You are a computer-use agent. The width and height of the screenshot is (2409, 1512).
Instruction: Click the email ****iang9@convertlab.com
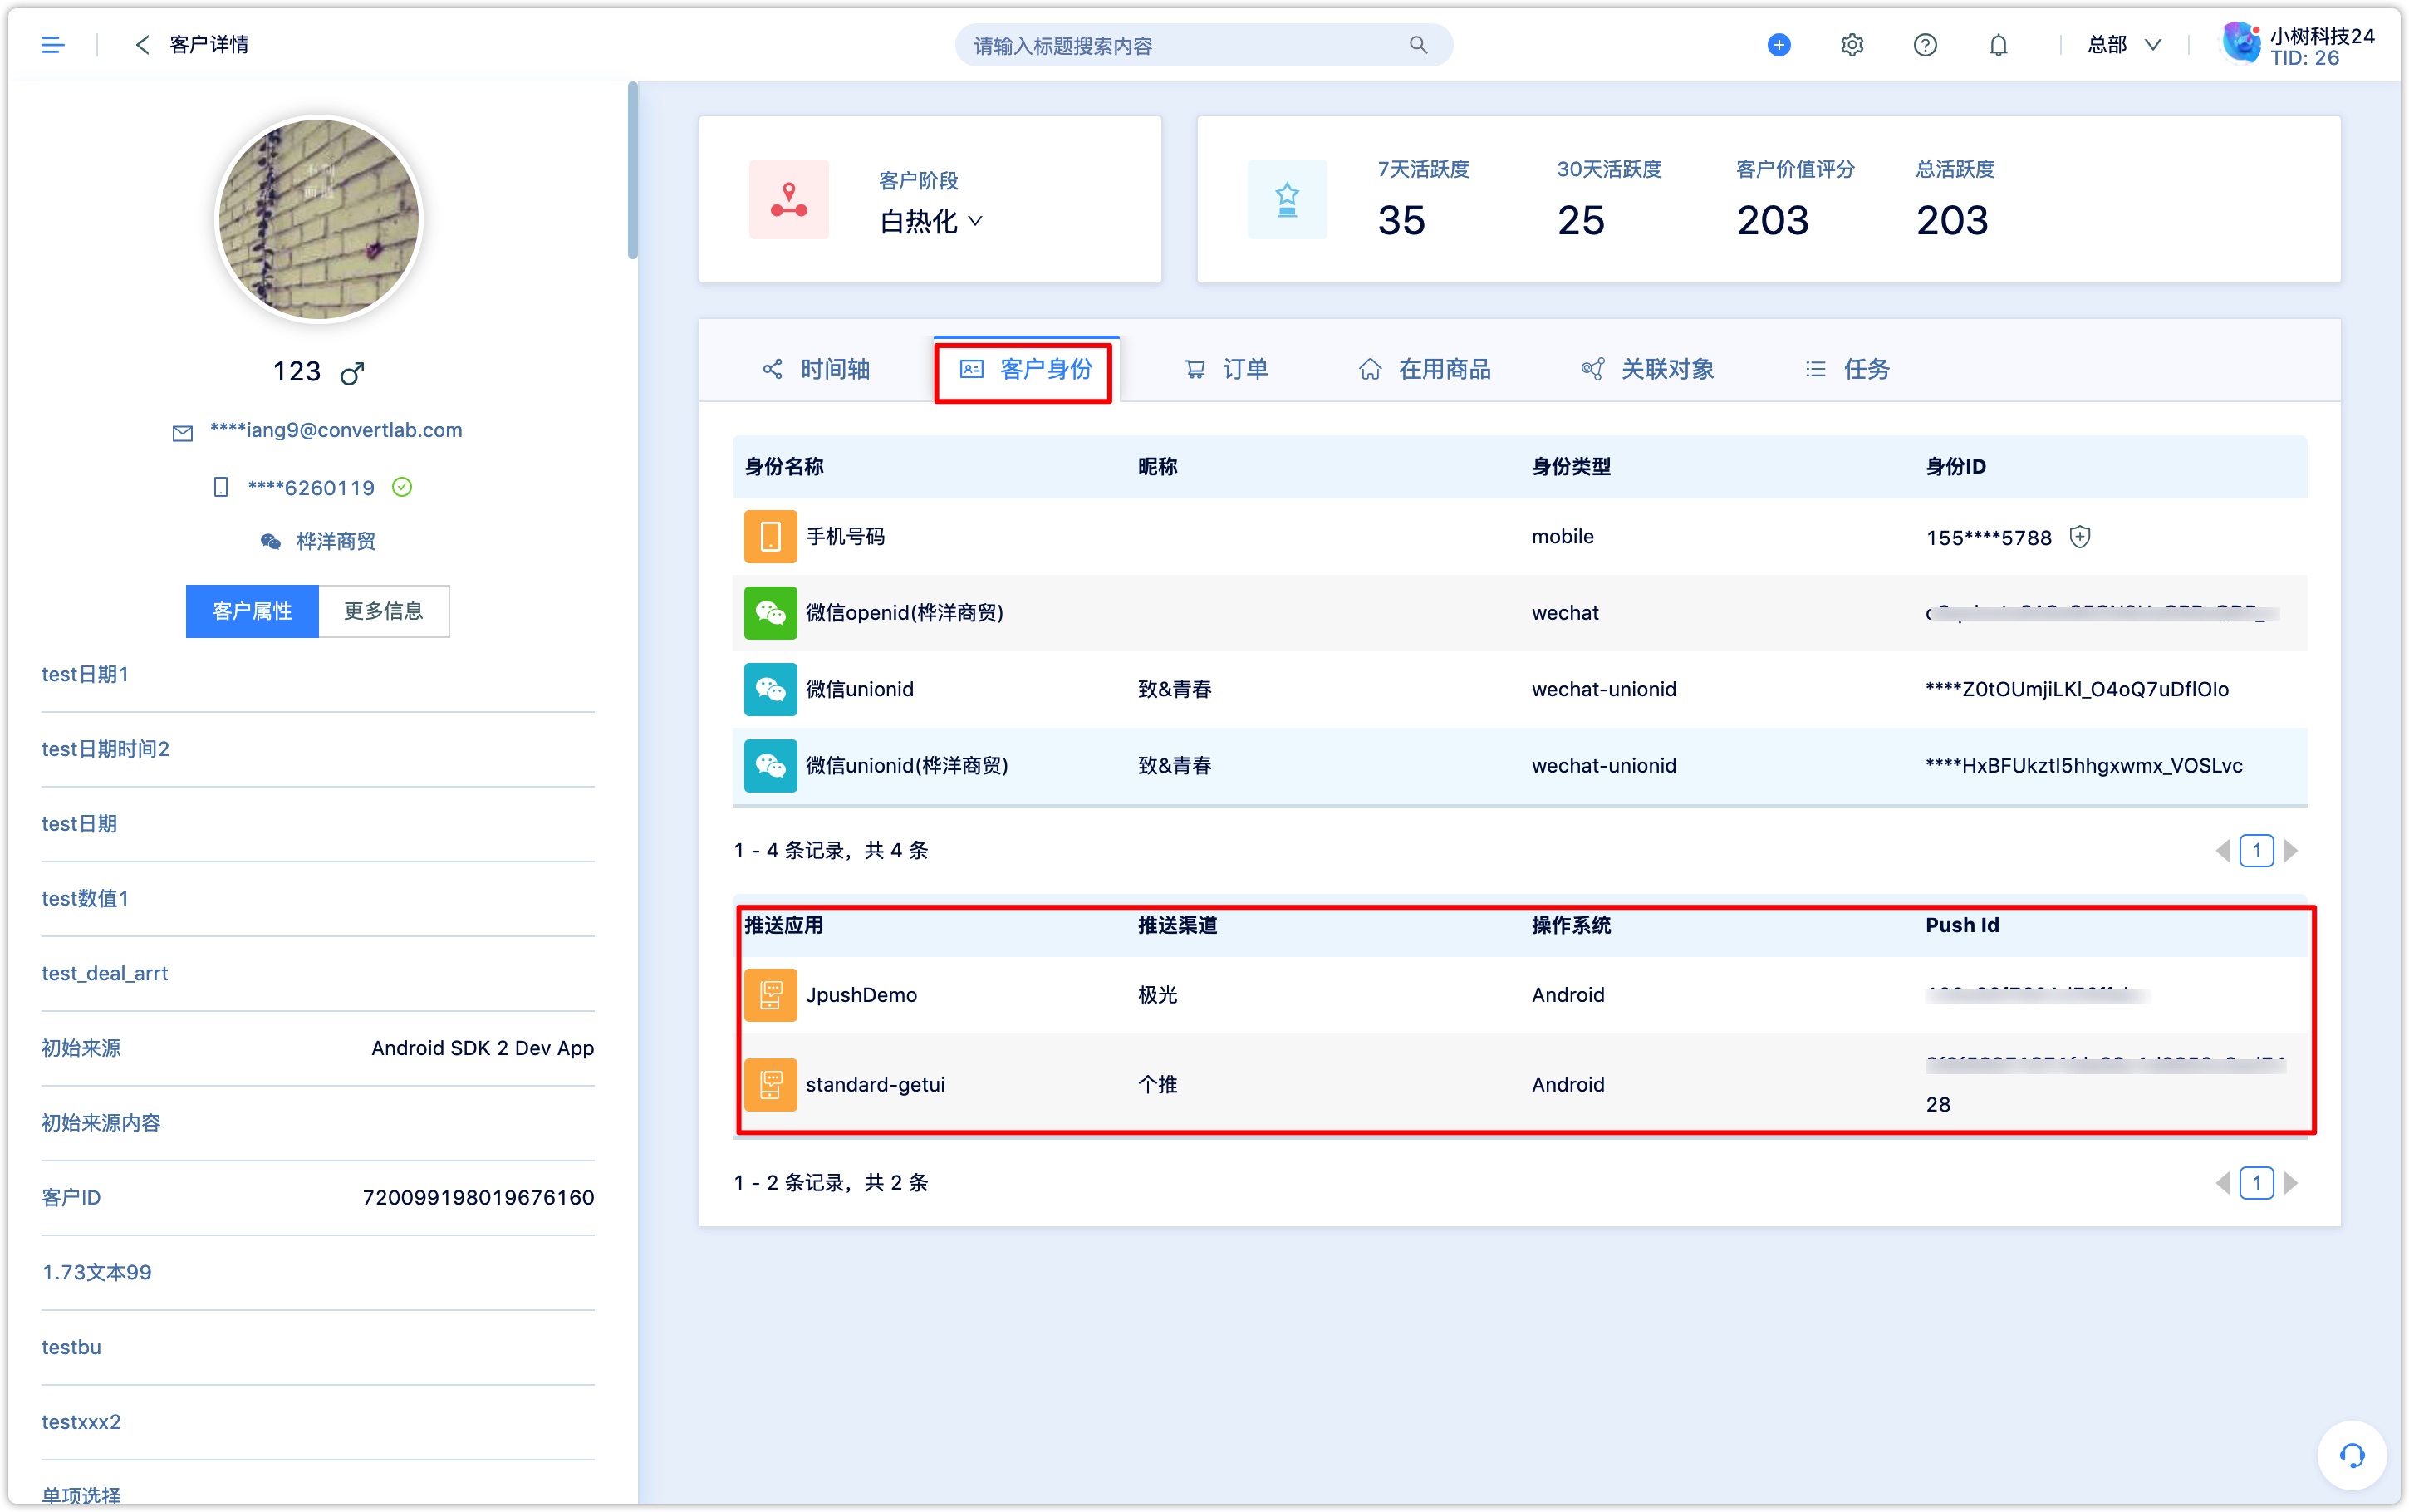pyautogui.click(x=336, y=431)
